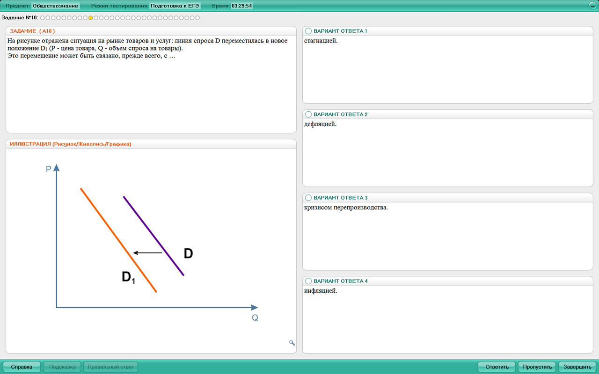Choose answer option 2 radio button
This screenshot has height=374, width=599.
coord(308,115)
